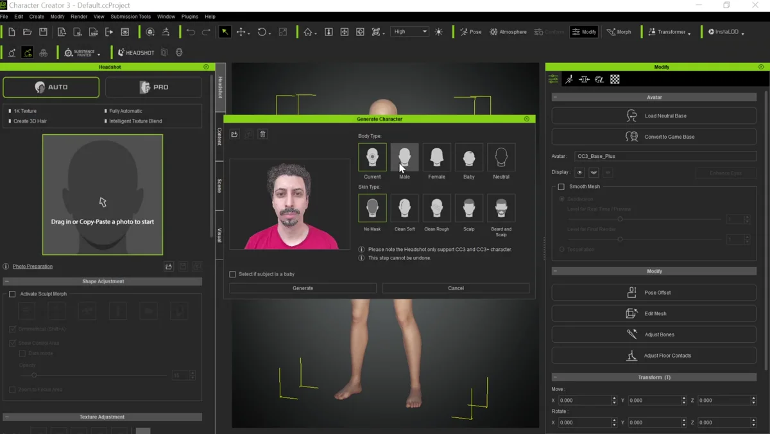Collapse the Shape Adjustment section

pyautogui.click(x=6, y=281)
